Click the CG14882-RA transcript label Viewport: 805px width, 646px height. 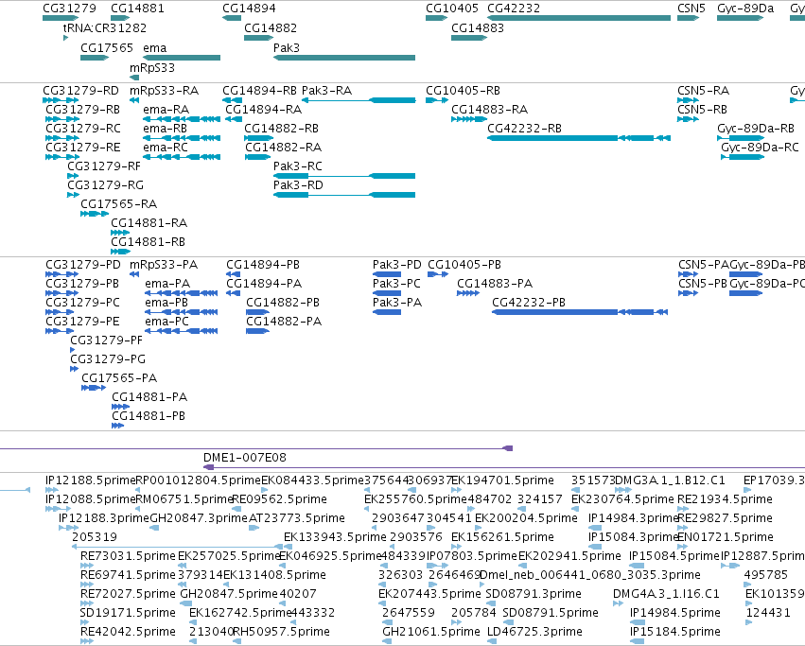(283, 148)
